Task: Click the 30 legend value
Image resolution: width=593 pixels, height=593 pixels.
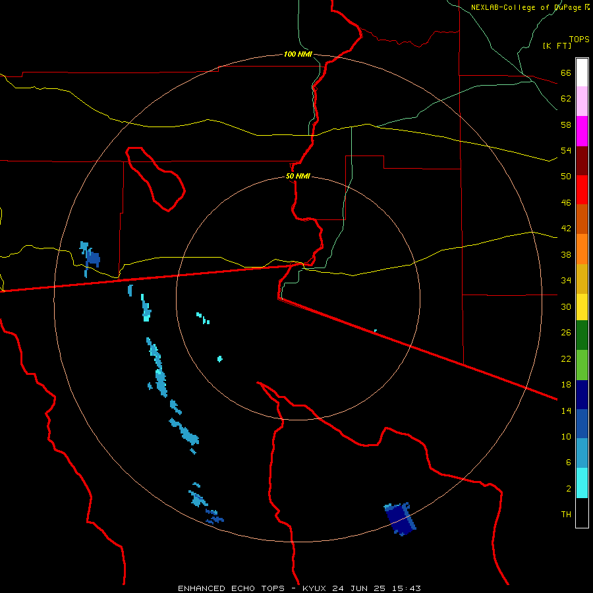Action: tap(566, 306)
